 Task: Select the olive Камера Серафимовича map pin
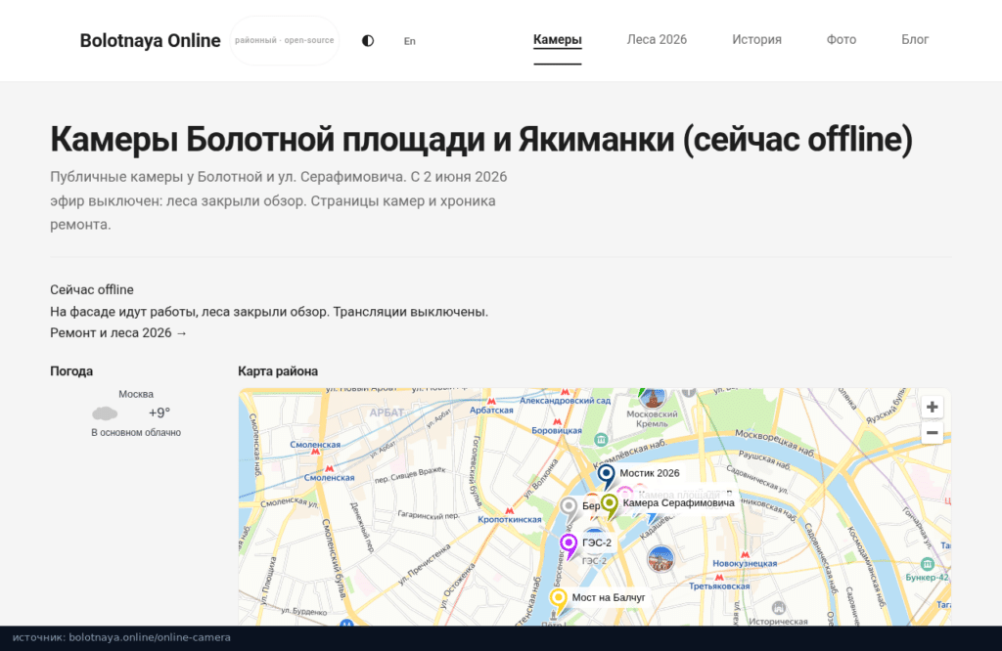click(610, 504)
